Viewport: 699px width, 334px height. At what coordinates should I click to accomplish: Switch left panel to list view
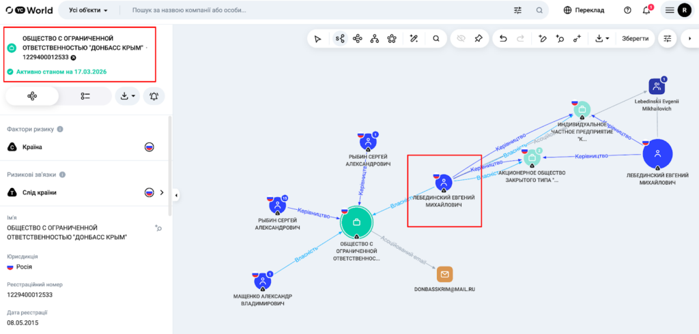coord(85,96)
